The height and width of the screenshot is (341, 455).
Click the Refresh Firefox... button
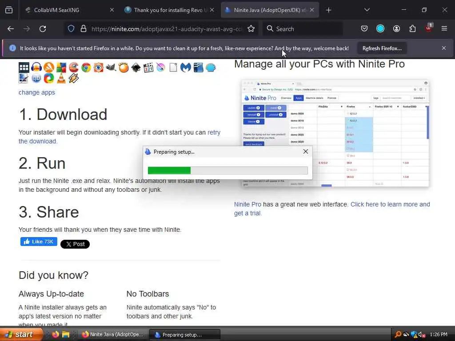tap(382, 48)
